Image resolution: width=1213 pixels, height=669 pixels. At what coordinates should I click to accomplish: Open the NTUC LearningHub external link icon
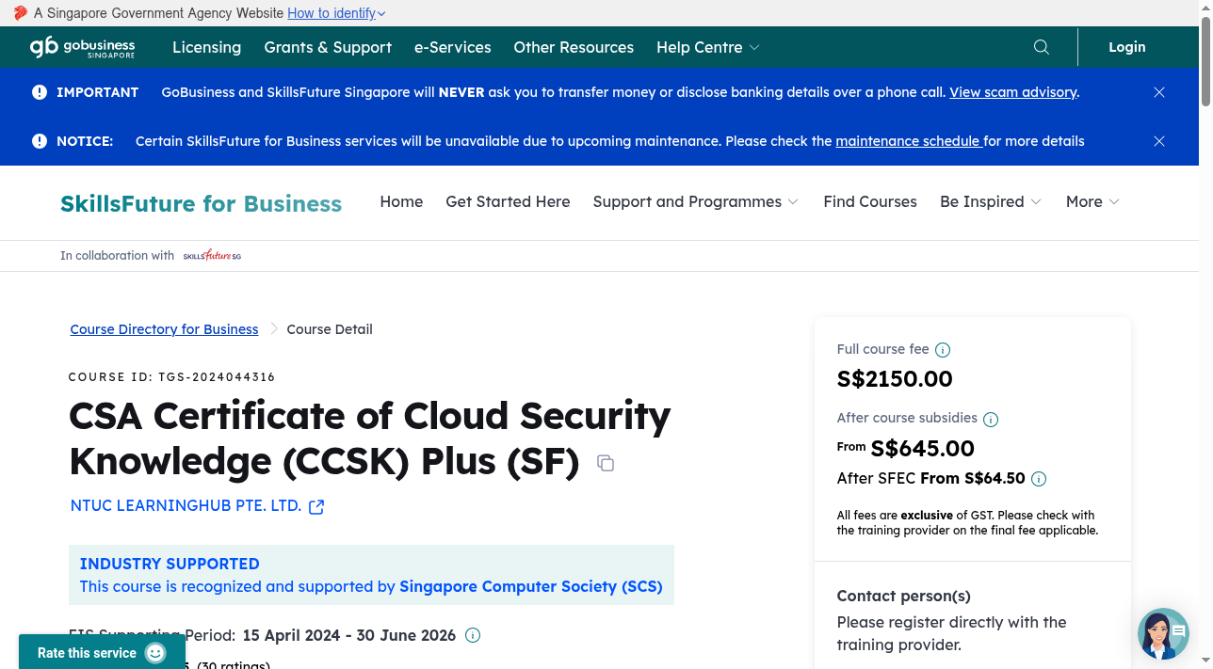point(316,507)
